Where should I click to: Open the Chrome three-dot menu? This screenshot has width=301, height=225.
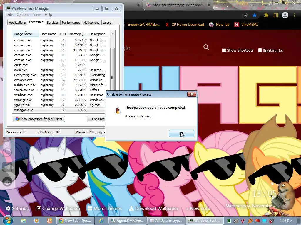click(295, 15)
